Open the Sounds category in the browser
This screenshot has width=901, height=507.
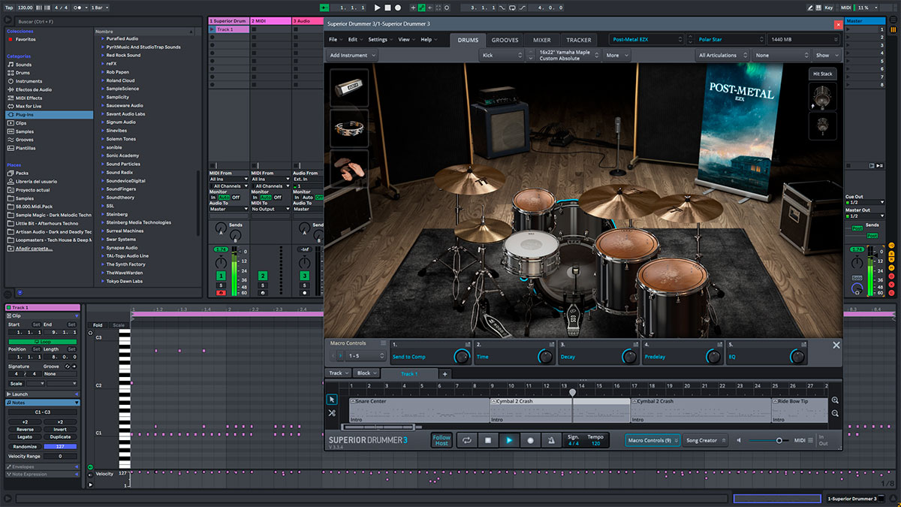point(23,65)
